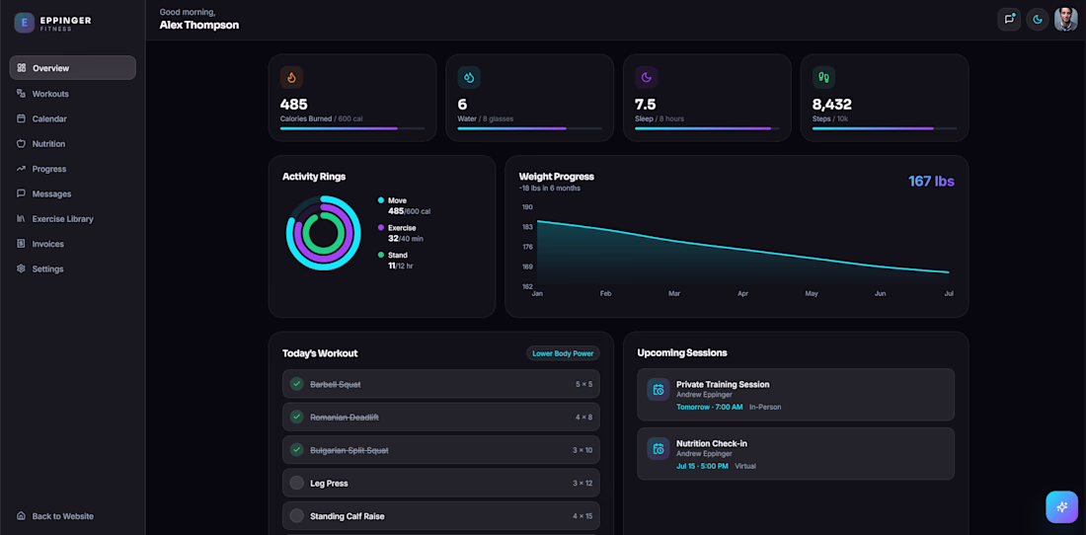
Task: Click the home icon beside Back to Website
Action: coord(22,515)
